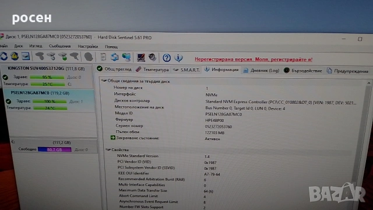
Task: Click the speaker toolbar icon
Action: click(152, 57)
